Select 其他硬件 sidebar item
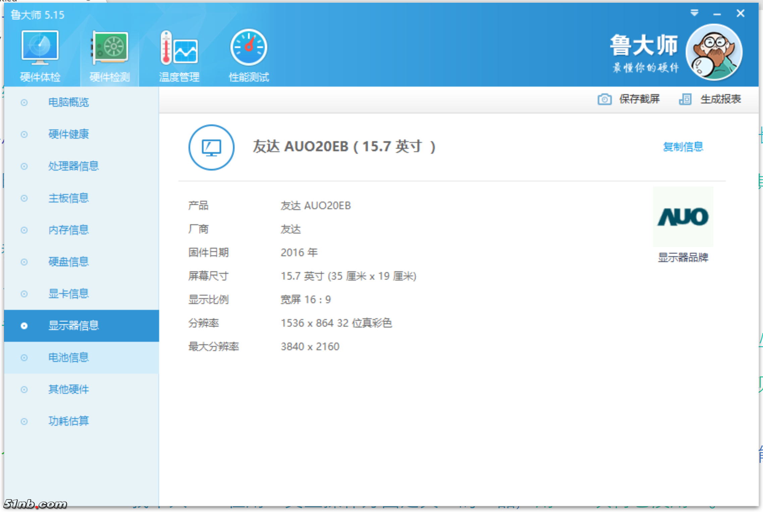The image size is (763, 512). point(68,389)
